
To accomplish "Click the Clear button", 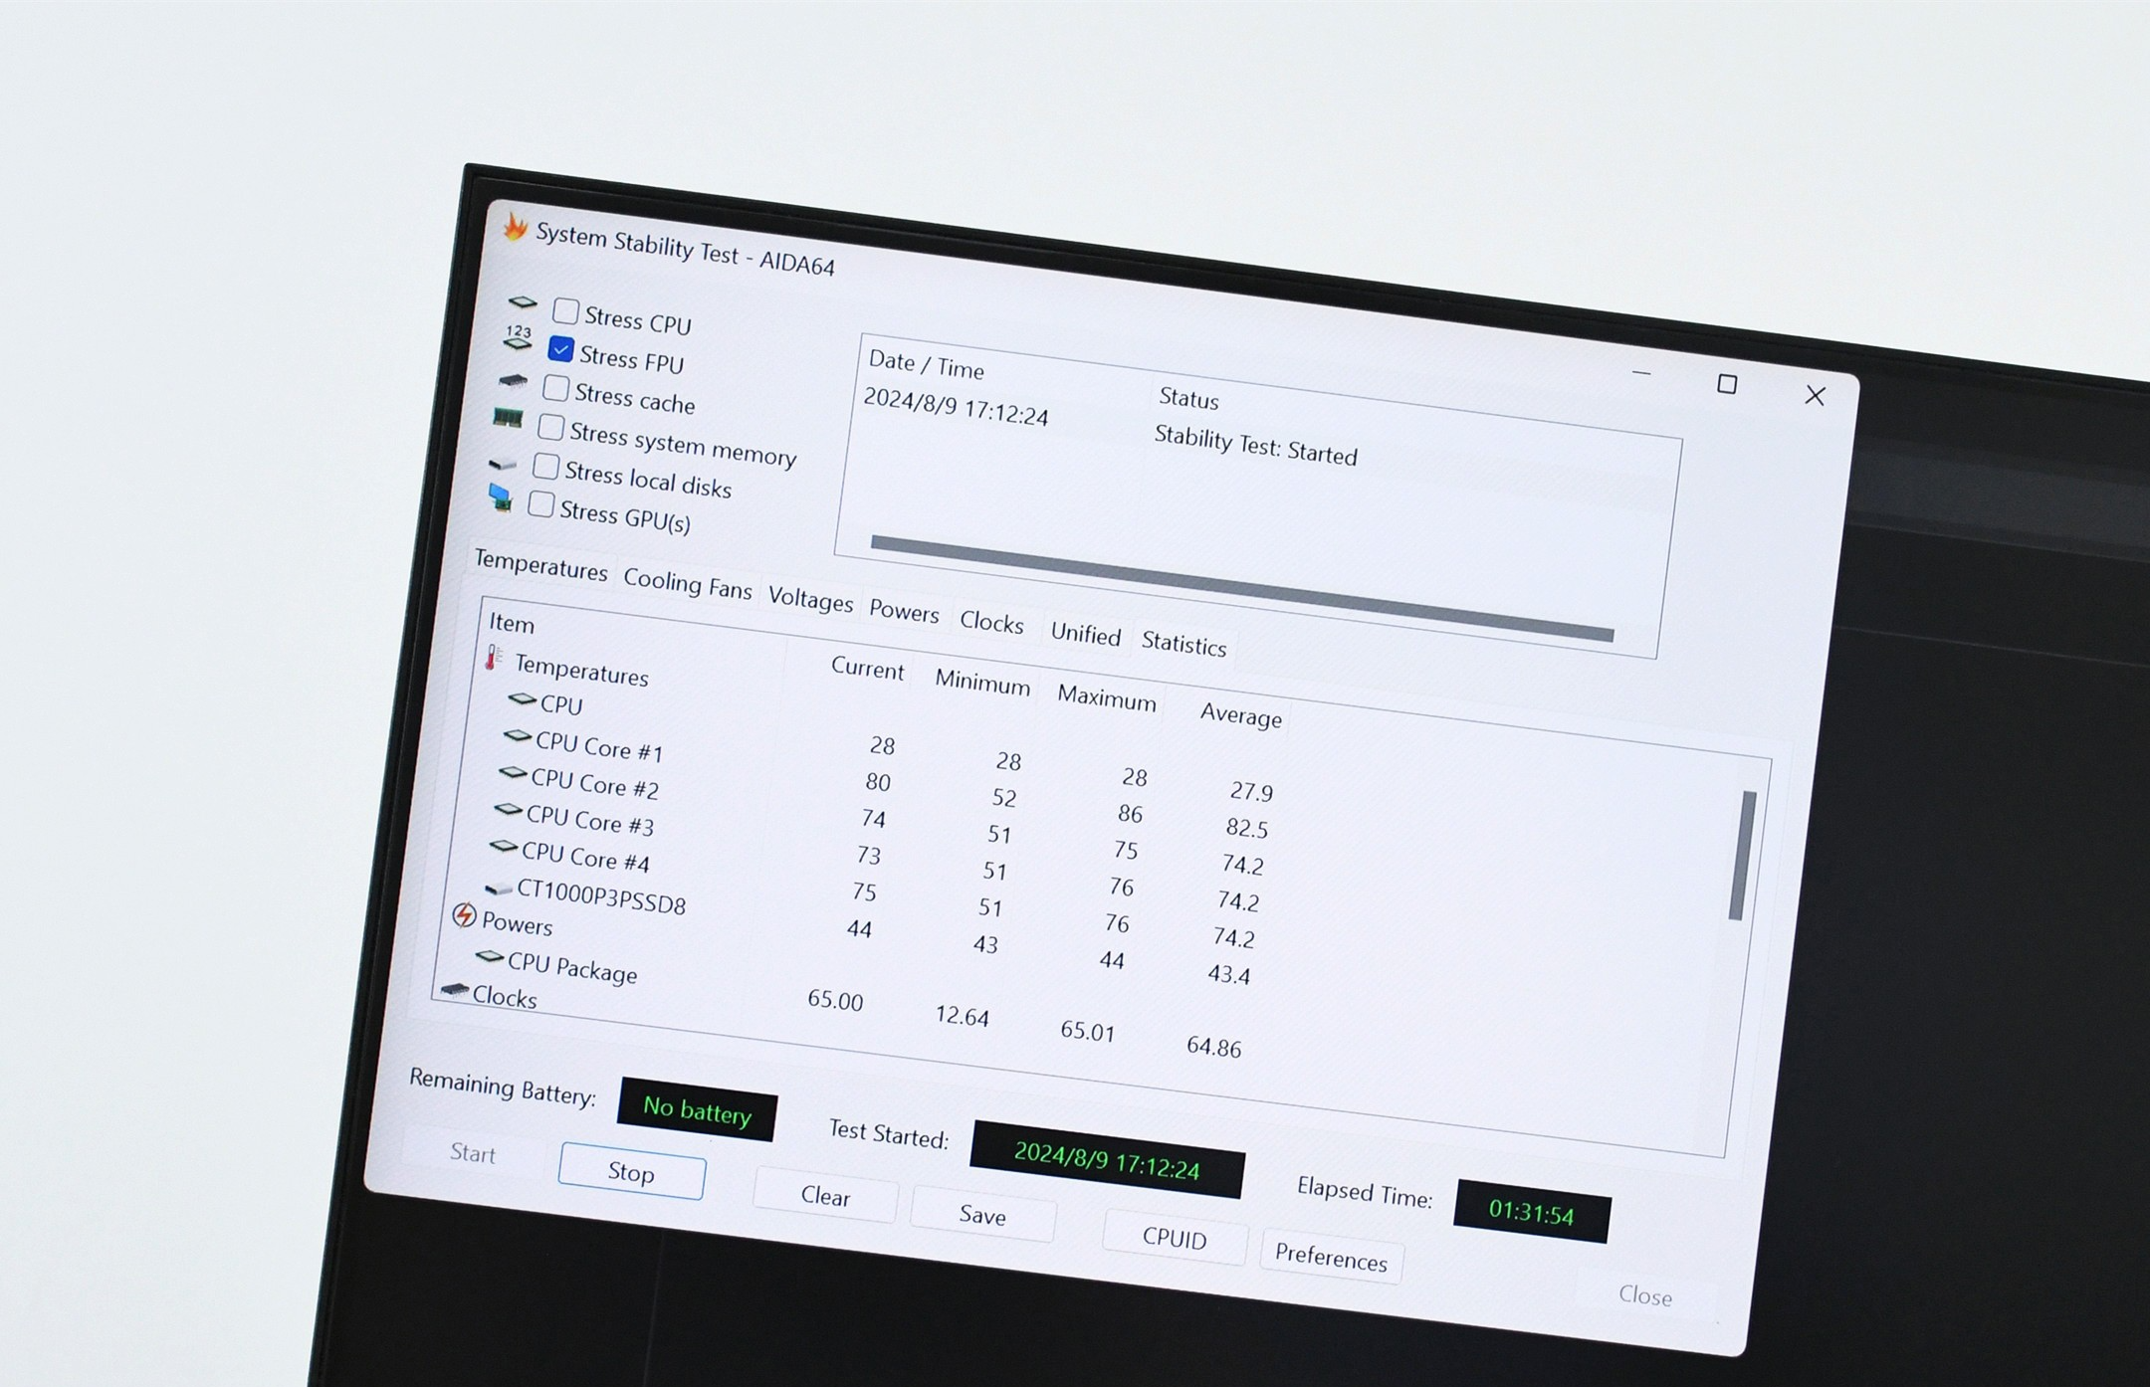I will [825, 1195].
